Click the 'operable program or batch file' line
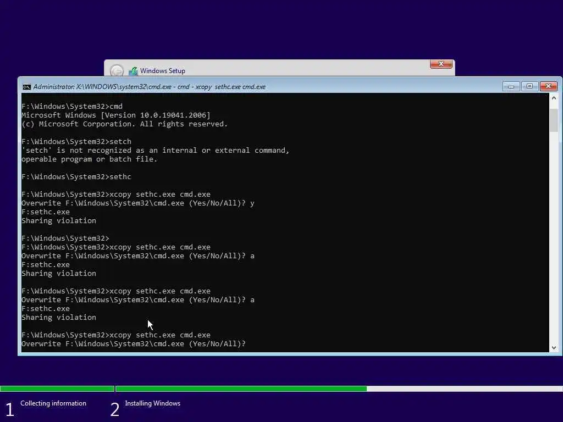 (90, 159)
